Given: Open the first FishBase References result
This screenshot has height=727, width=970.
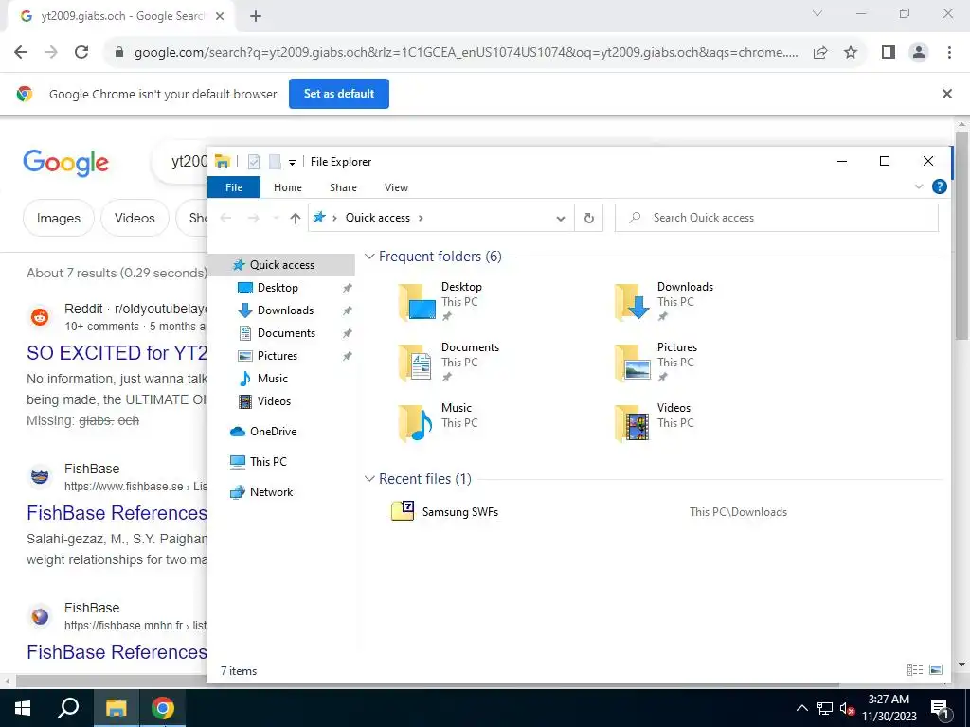Looking at the screenshot, I should (x=117, y=513).
